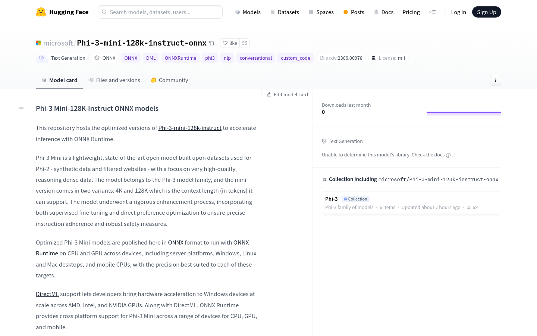Click the widget Text Generation icon
537x336 pixels.
(x=324, y=141)
